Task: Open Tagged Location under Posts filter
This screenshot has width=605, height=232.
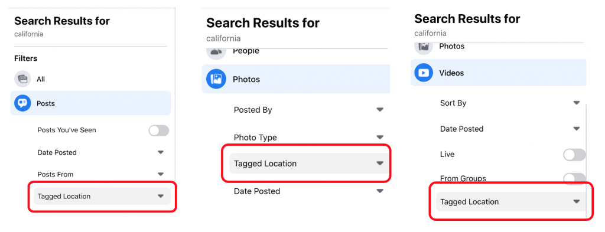Action: pos(102,197)
